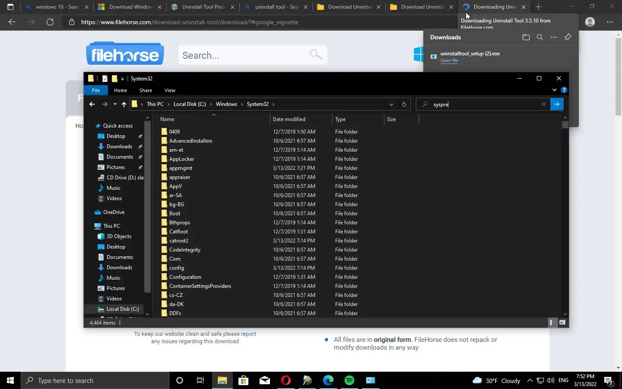The height and width of the screenshot is (389, 622).
Task: Open address bar history dropdown
Action: coord(391,104)
